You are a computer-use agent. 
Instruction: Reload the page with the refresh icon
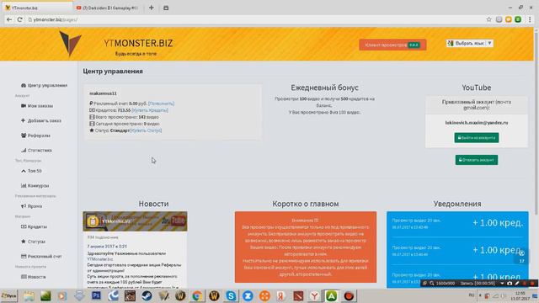pyautogui.click(x=19, y=19)
